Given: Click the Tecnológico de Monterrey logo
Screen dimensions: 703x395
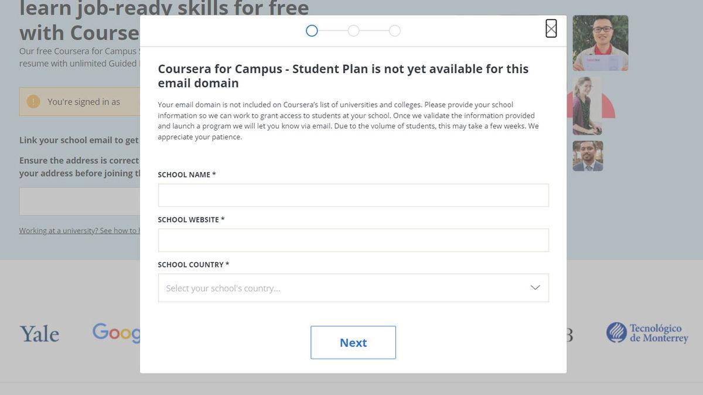Looking at the screenshot, I should (647, 333).
